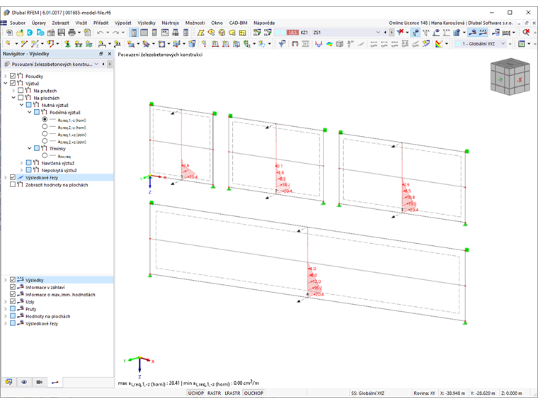The width and height of the screenshot is (538, 404).
Task: Open the Úpravy menu
Action: pos(39,23)
